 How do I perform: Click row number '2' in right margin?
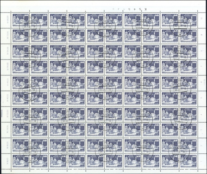[201, 146]
